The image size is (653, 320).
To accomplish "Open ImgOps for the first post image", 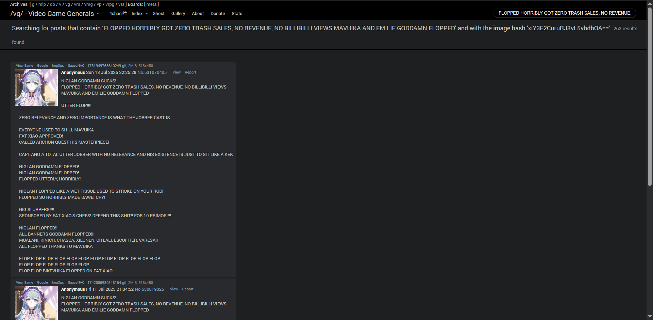I will (x=58, y=66).
